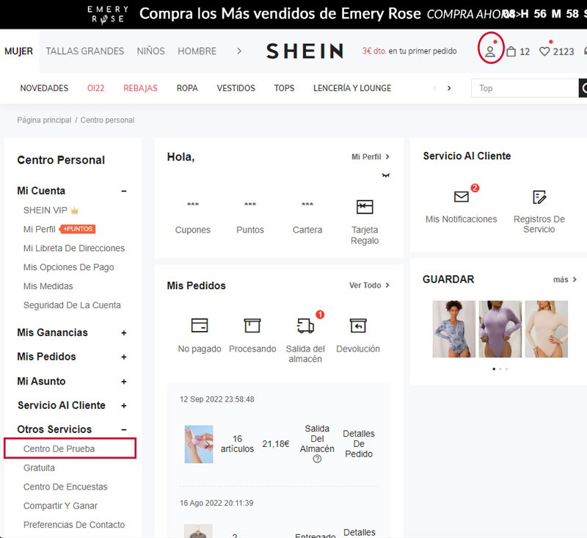Select the NIÑOS tab
This screenshot has height=538, width=587.
click(150, 51)
